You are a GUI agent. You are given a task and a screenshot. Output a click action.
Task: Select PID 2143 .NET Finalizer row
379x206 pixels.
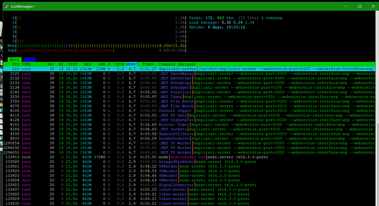(x=189, y=92)
